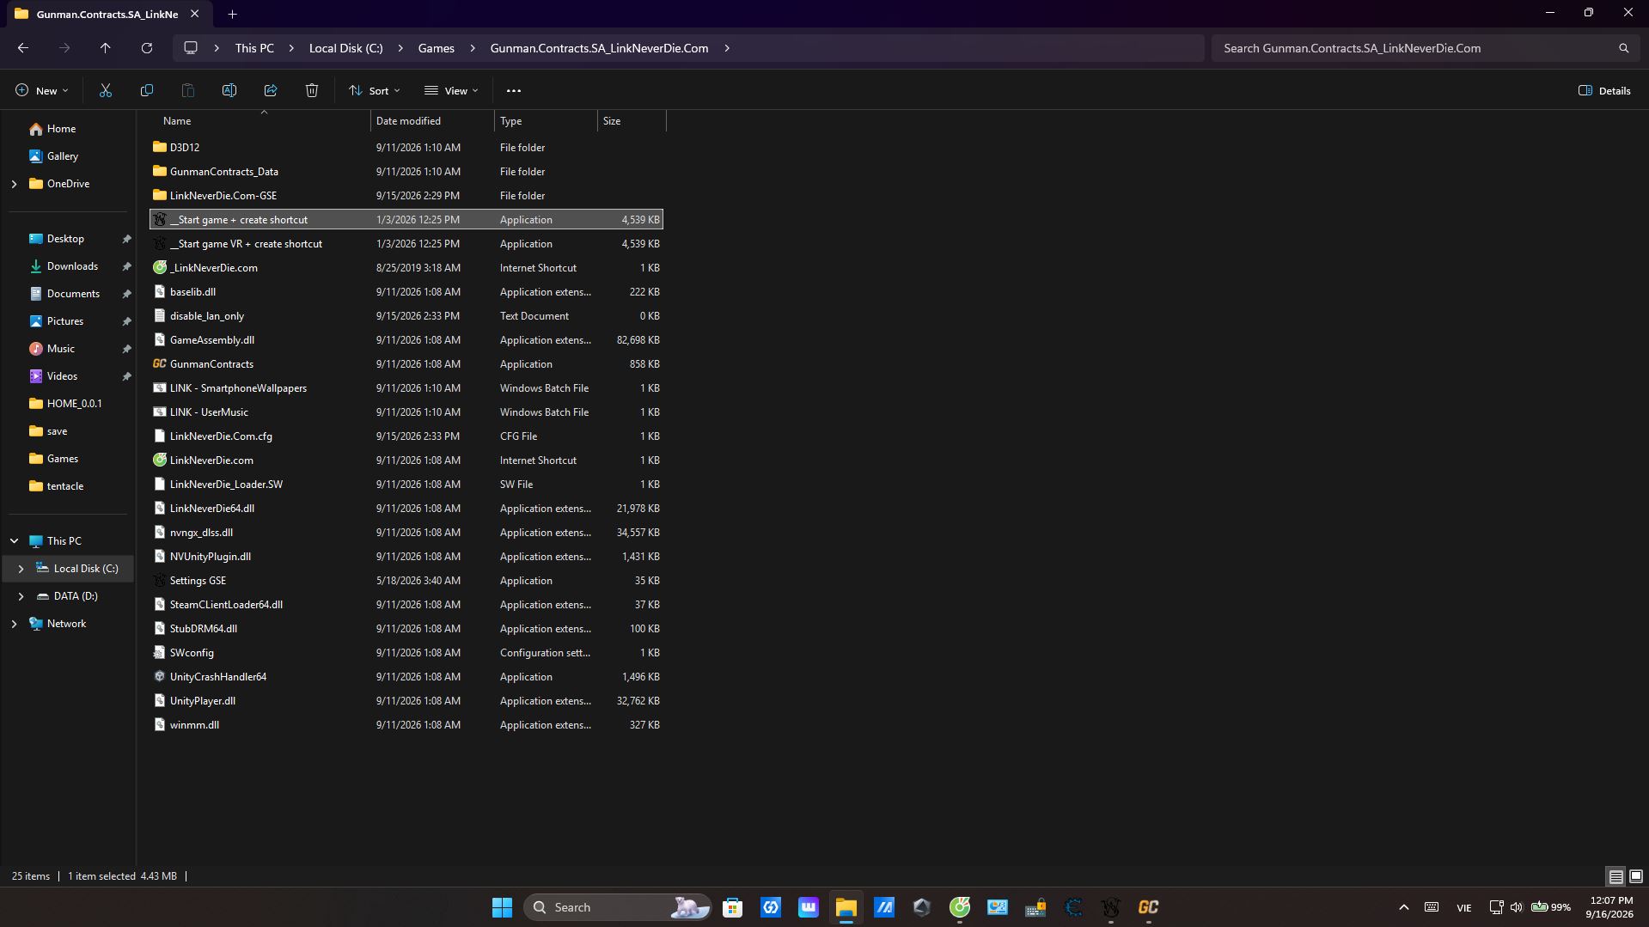The width and height of the screenshot is (1649, 927).
Task: Open Downloads in the sidebar
Action: point(72,266)
